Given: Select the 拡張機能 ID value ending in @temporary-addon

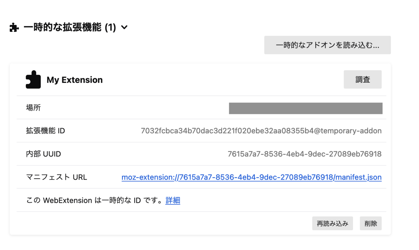Looking at the screenshot, I should (x=261, y=131).
